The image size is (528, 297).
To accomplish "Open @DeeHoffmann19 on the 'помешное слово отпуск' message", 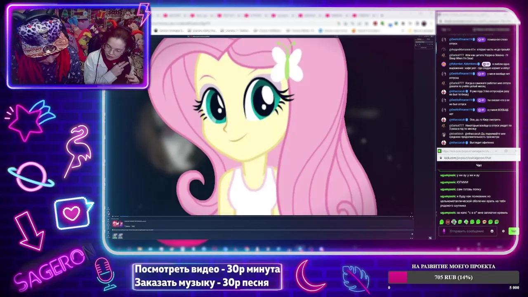I will [461, 39].
